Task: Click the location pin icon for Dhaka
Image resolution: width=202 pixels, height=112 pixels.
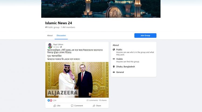Action: tap(114, 66)
